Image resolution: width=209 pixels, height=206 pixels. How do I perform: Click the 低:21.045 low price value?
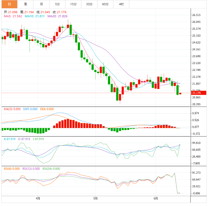(x=43, y=12)
